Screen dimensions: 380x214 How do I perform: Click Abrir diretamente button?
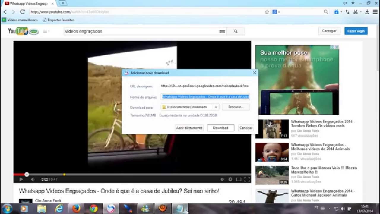(189, 128)
